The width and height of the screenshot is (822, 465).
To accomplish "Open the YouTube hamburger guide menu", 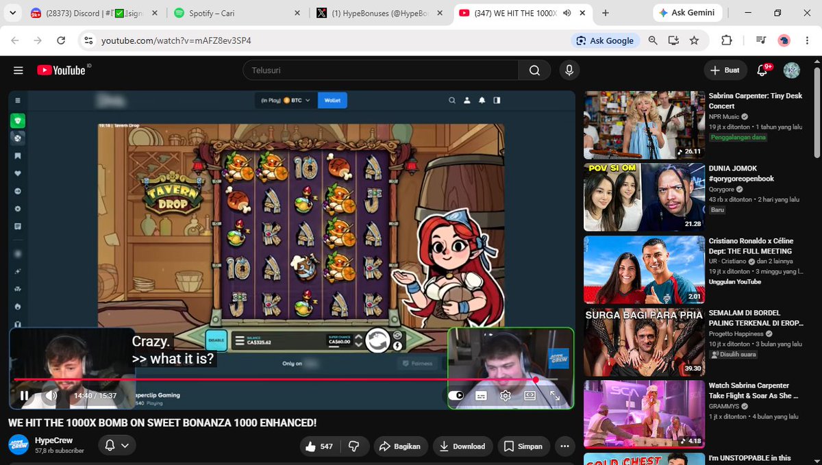I will pyautogui.click(x=18, y=71).
